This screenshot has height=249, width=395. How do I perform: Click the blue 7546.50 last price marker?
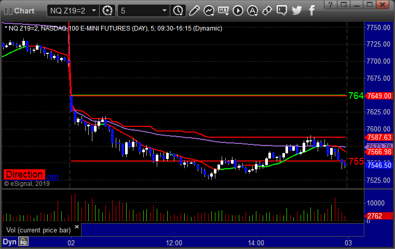click(379, 165)
